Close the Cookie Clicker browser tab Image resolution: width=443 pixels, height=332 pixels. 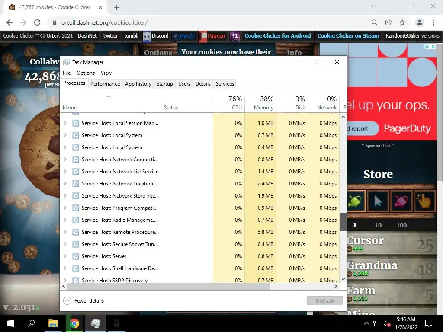point(100,7)
